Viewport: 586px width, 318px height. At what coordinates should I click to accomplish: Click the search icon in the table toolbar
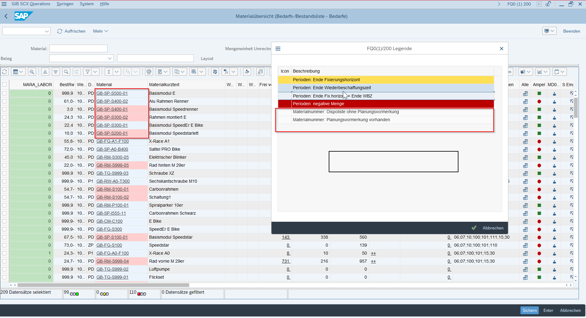point(66,72)
